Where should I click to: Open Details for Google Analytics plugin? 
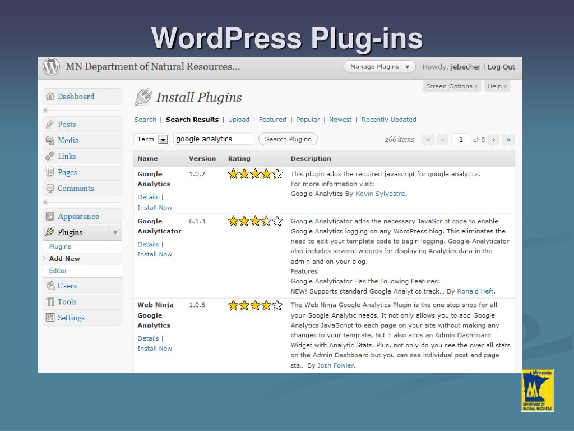click(x=148, y=197)
